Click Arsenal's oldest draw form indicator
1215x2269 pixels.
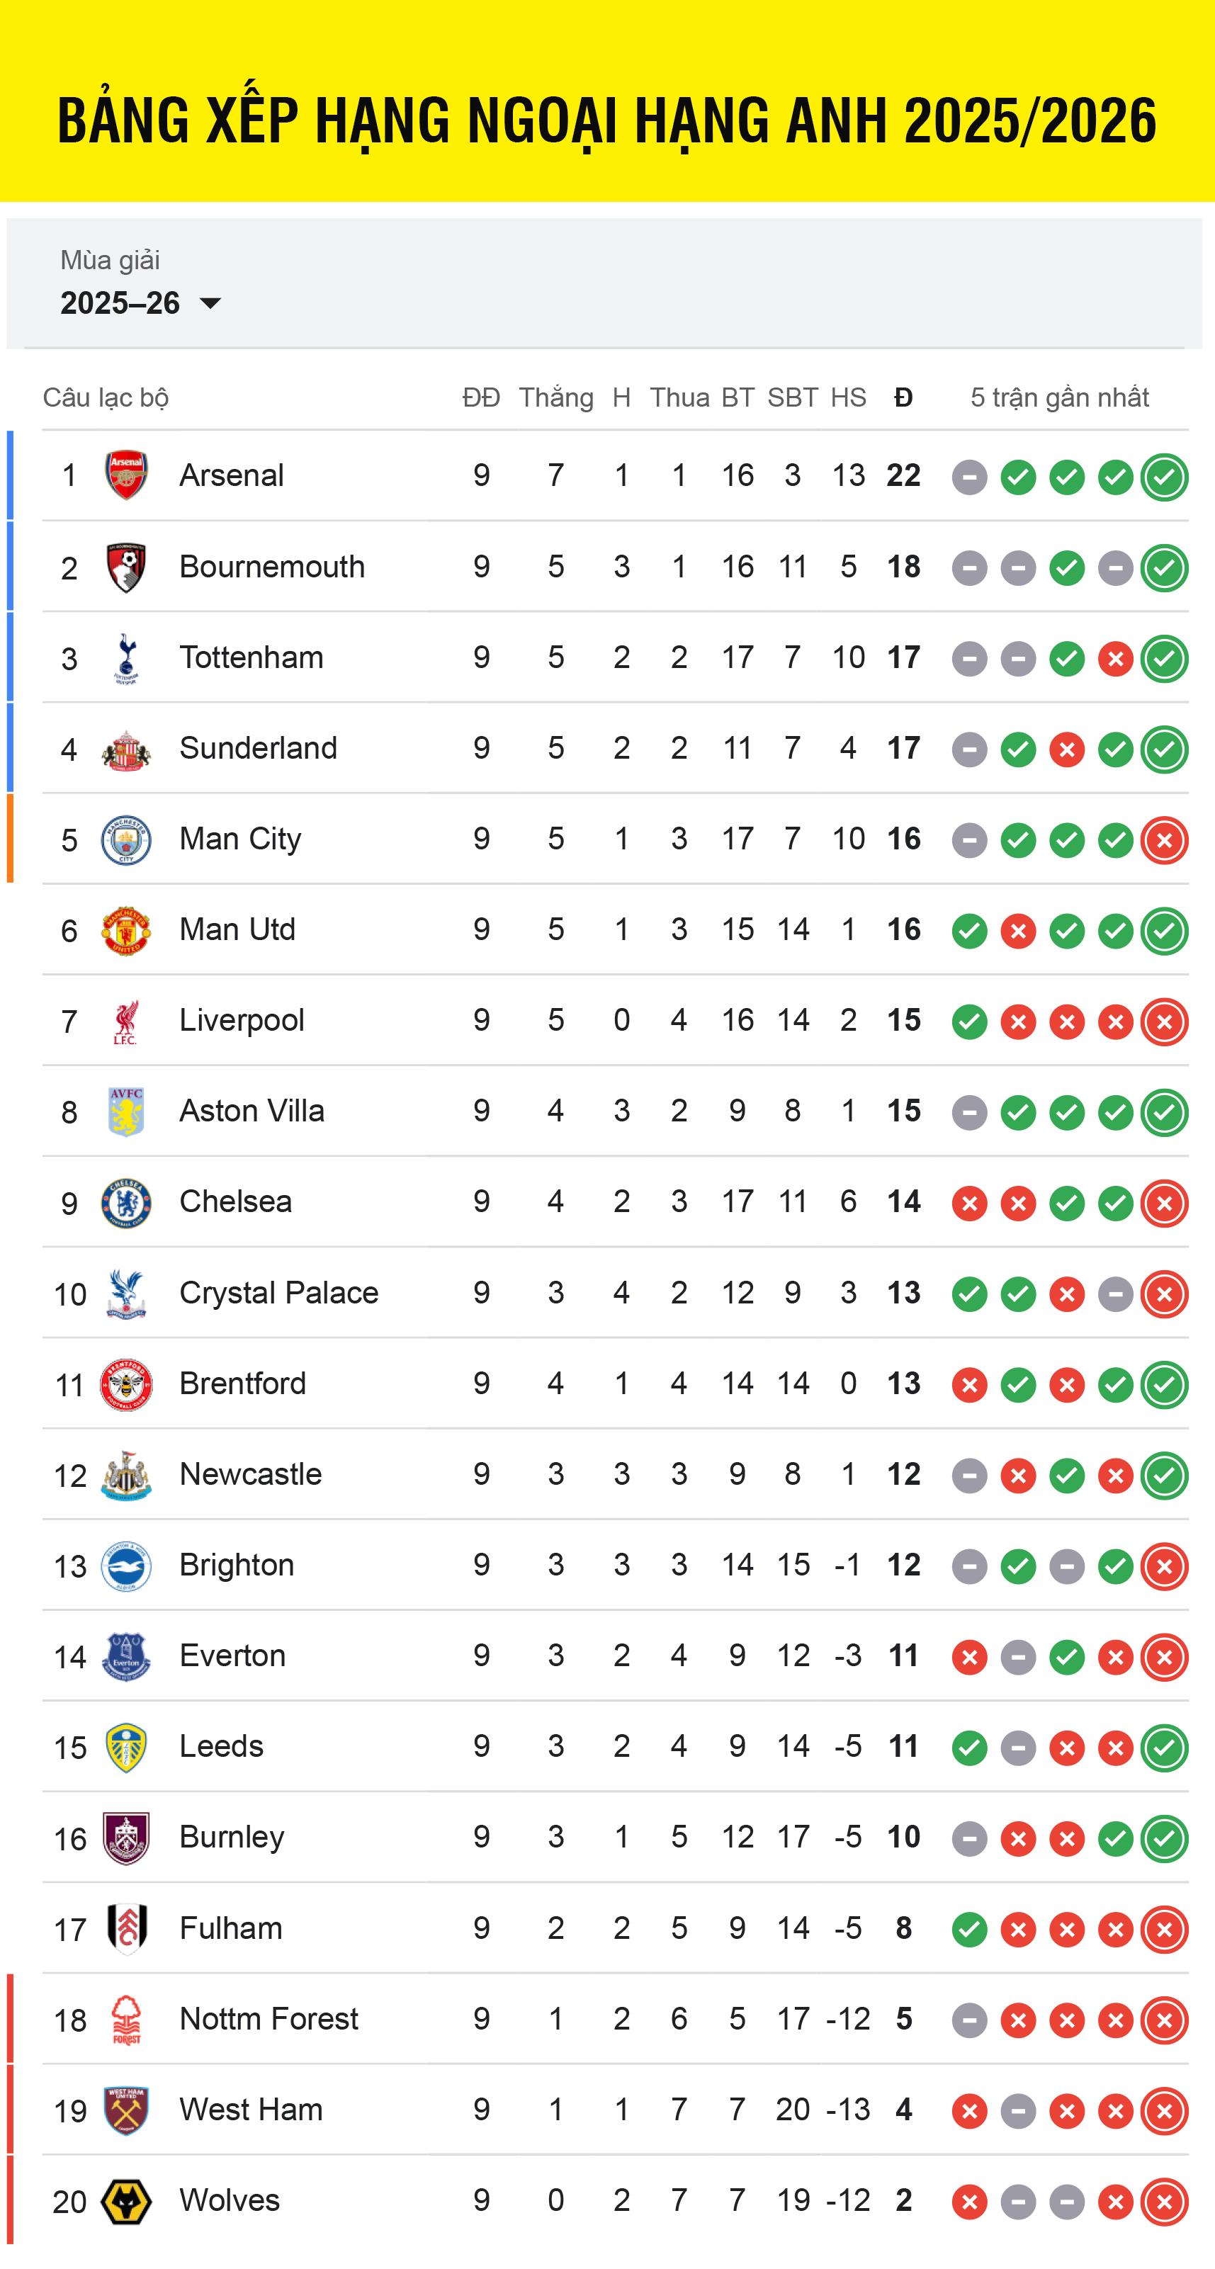click(969, 477)
